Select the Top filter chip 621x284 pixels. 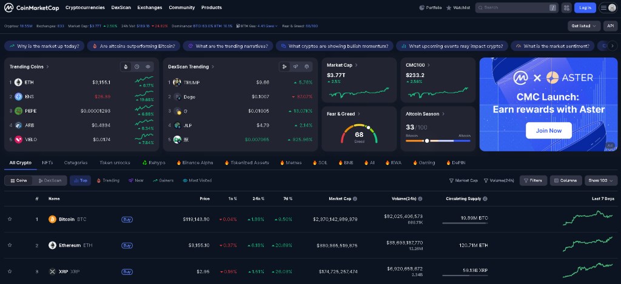click(81, 180)
